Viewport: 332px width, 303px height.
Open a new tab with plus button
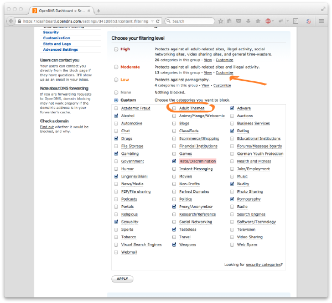(98, 11)
